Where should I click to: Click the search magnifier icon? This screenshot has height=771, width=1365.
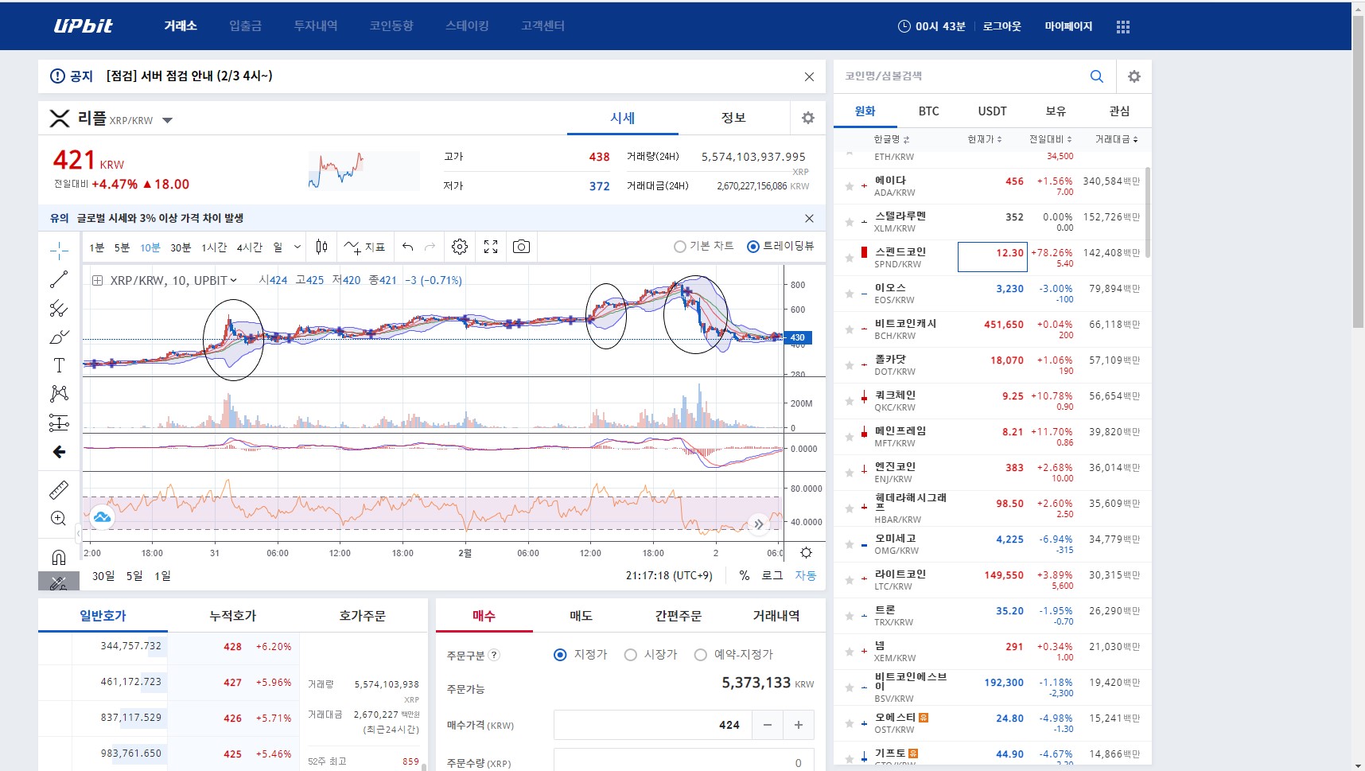(x=1096, y=76)
